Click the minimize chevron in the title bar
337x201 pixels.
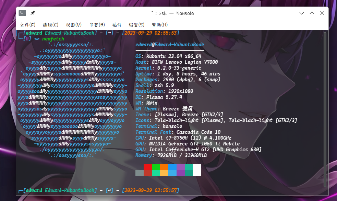point(301,13)
